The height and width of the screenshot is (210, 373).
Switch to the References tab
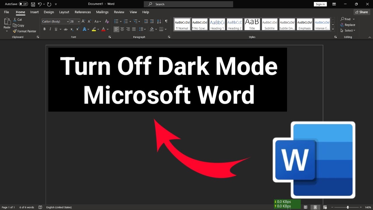[83, 12]
